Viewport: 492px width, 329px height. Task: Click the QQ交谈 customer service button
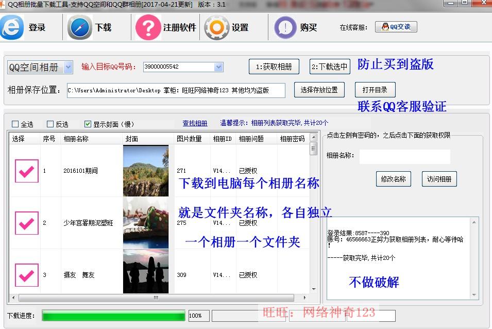tap(396, 27)
